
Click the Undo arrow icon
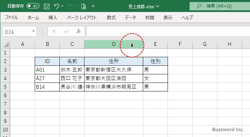(57, 6)
